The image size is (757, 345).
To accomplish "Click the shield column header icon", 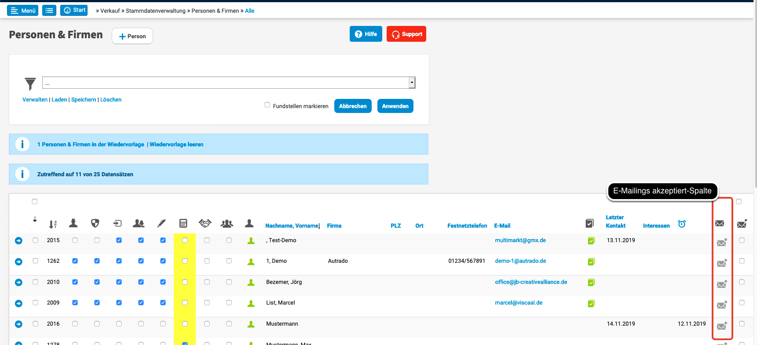I will point(95,223).
